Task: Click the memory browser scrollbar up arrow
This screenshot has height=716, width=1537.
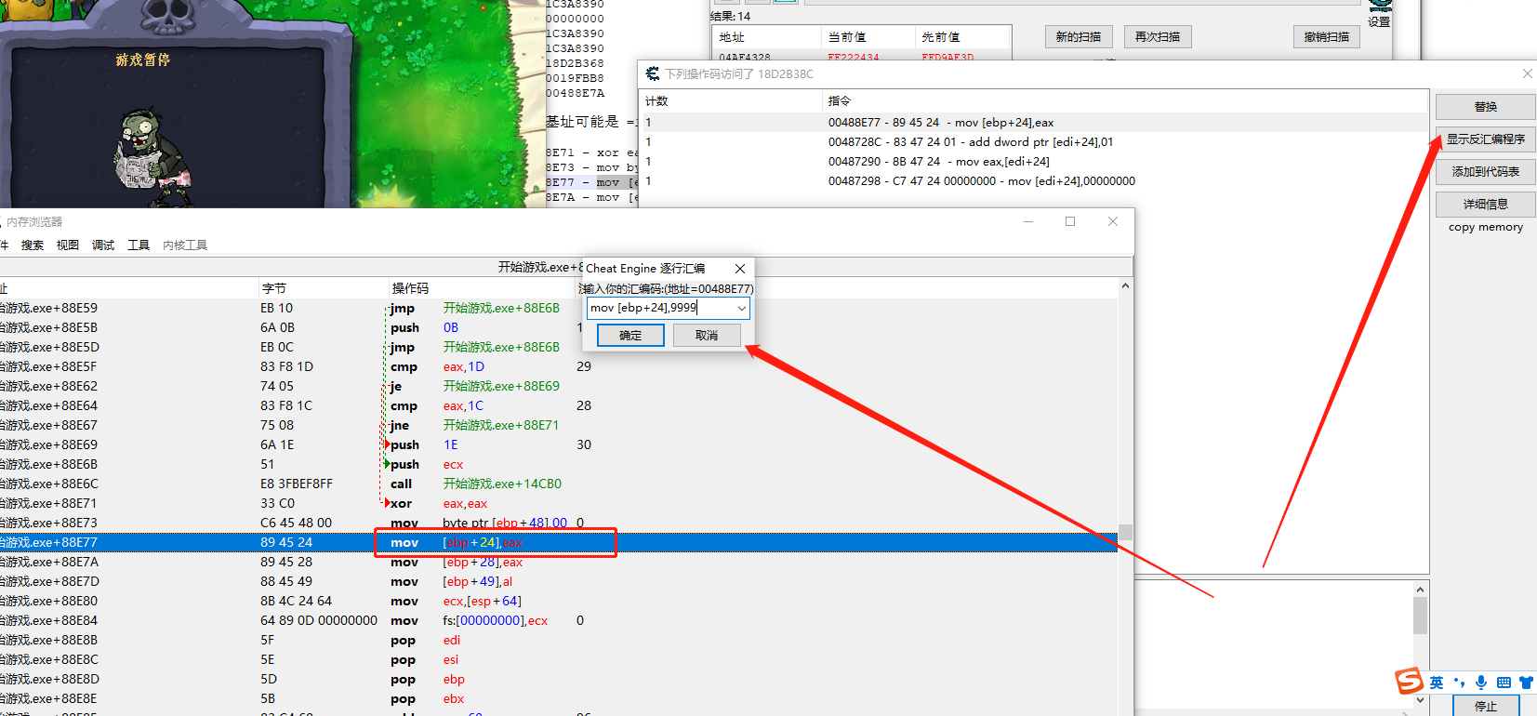Action: point(1125,286)
